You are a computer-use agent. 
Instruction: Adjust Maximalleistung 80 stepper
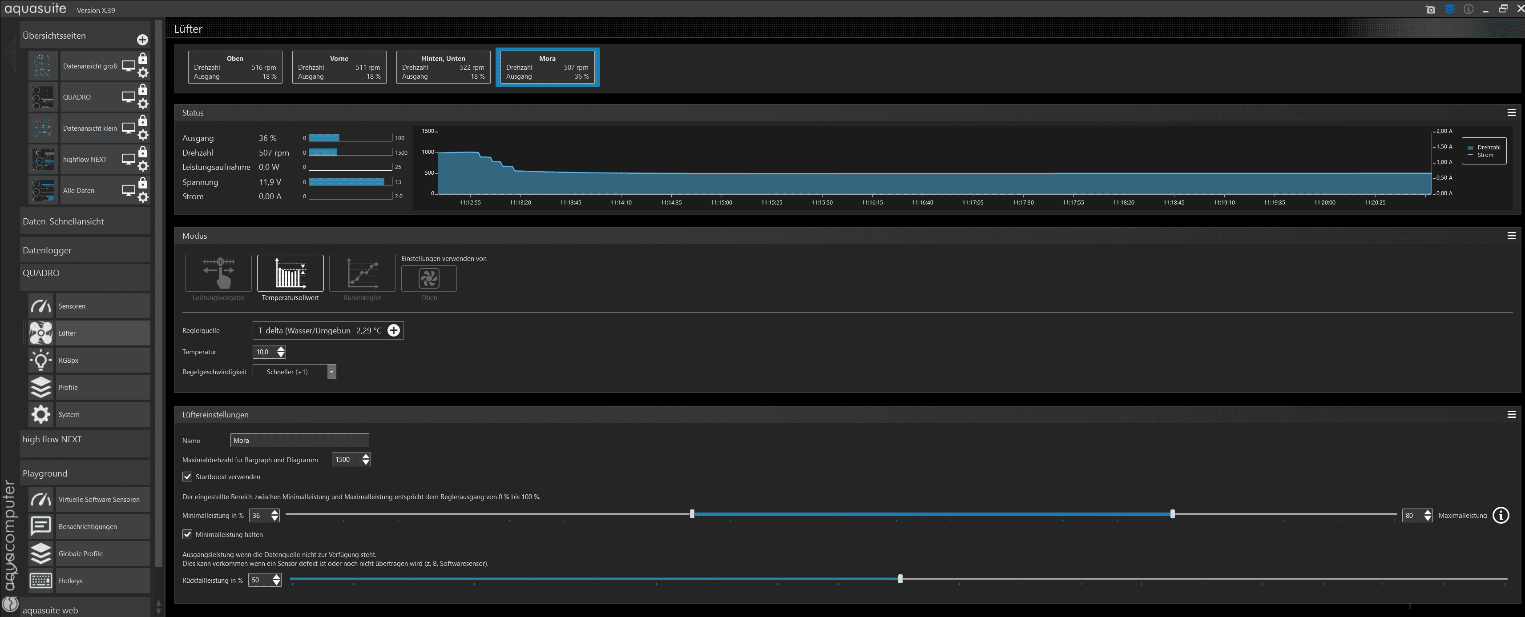tap(1428, 515)
